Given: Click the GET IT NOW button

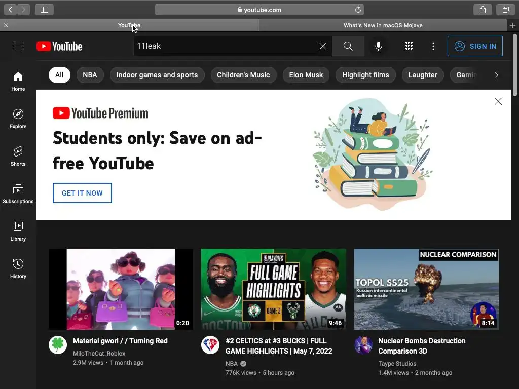Looking at the screenshot, I should 82,193.
